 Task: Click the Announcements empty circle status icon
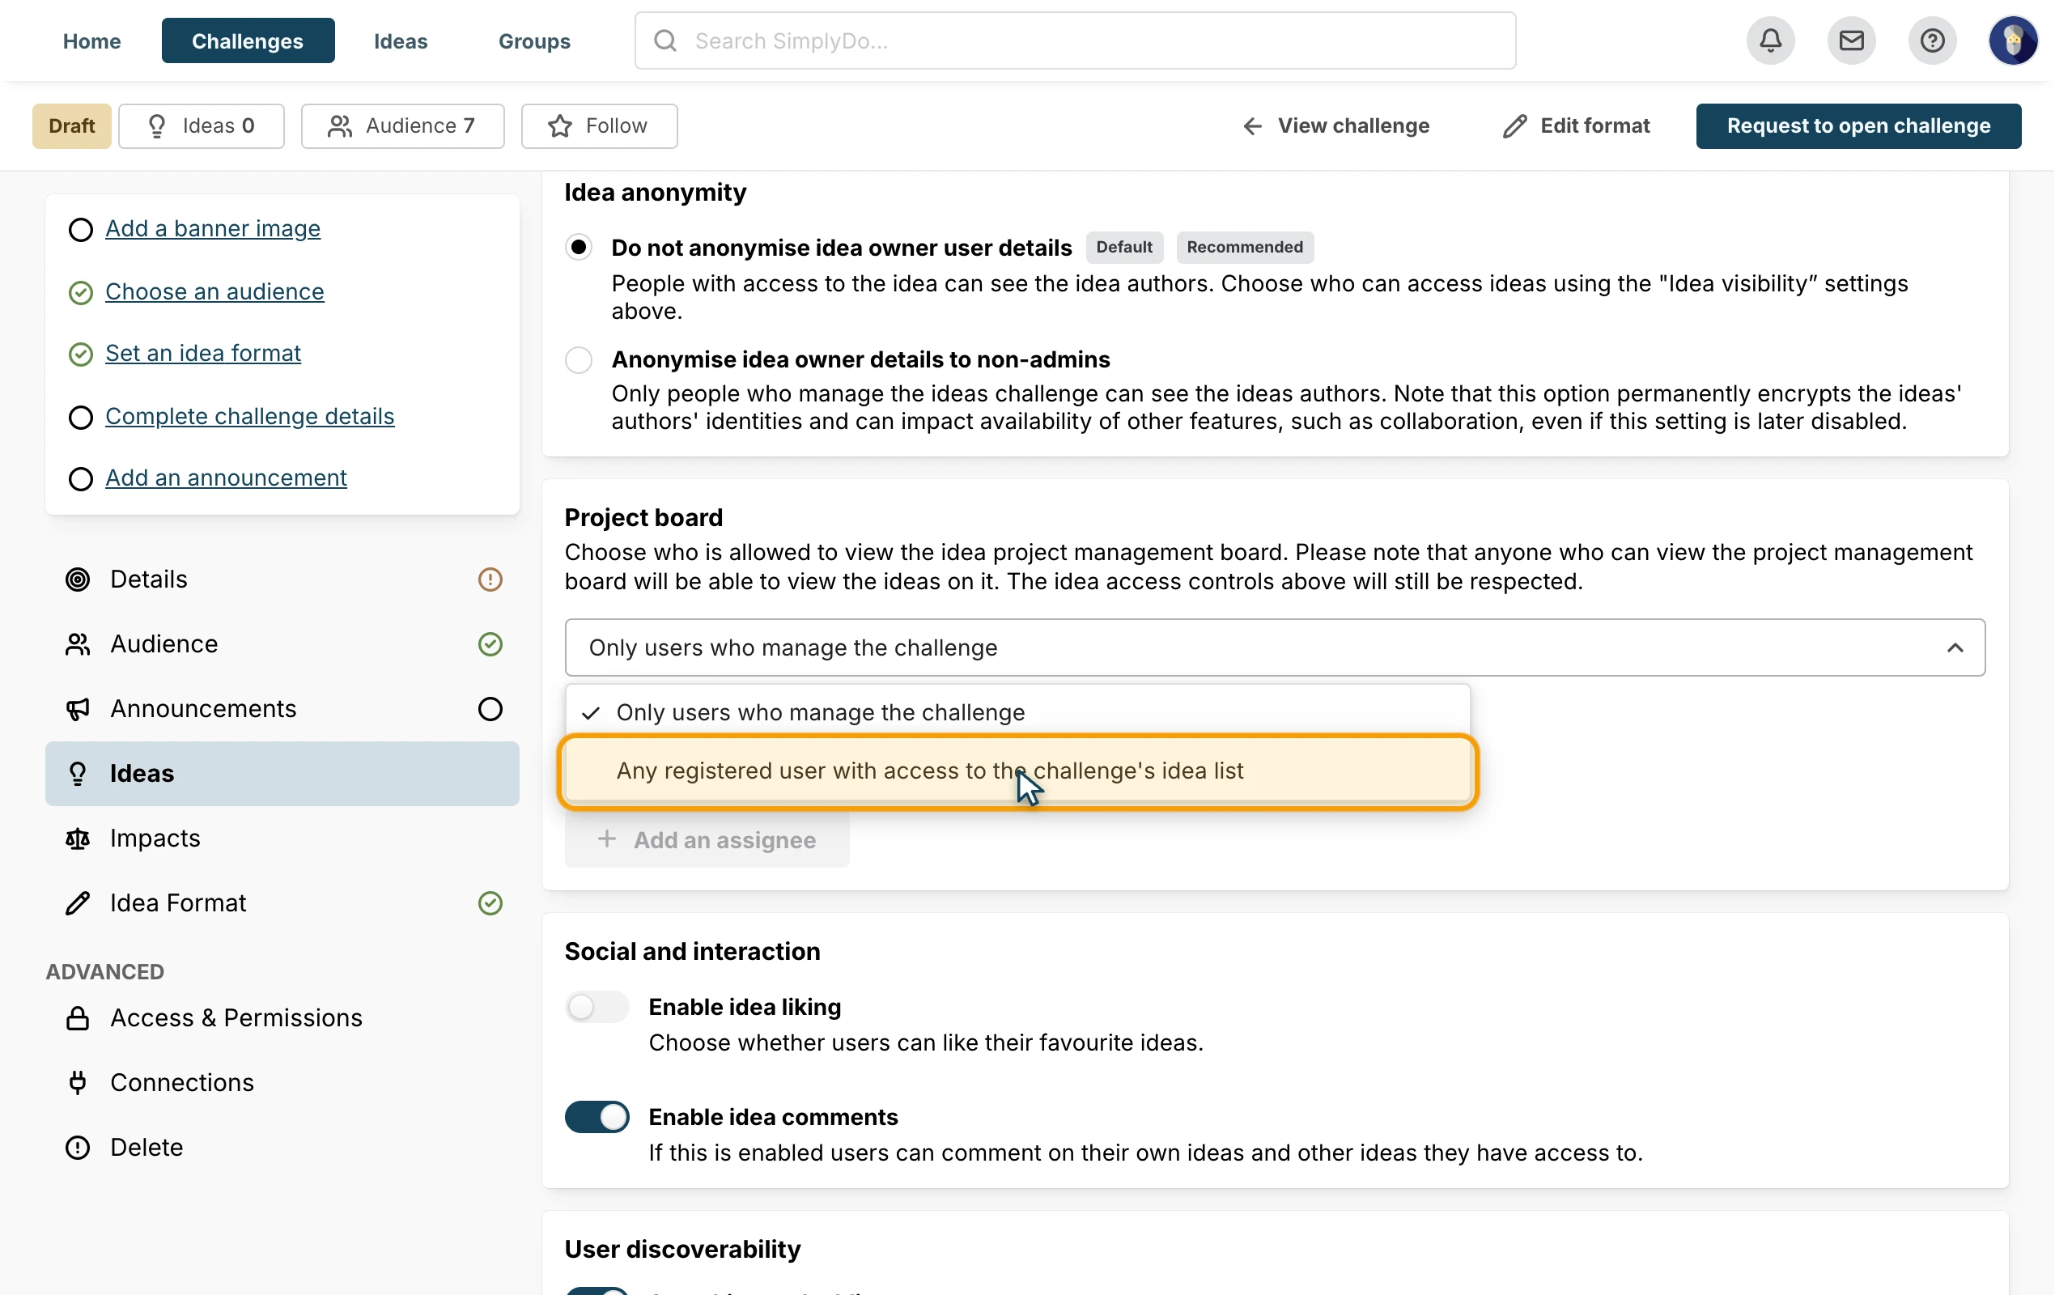490,709
